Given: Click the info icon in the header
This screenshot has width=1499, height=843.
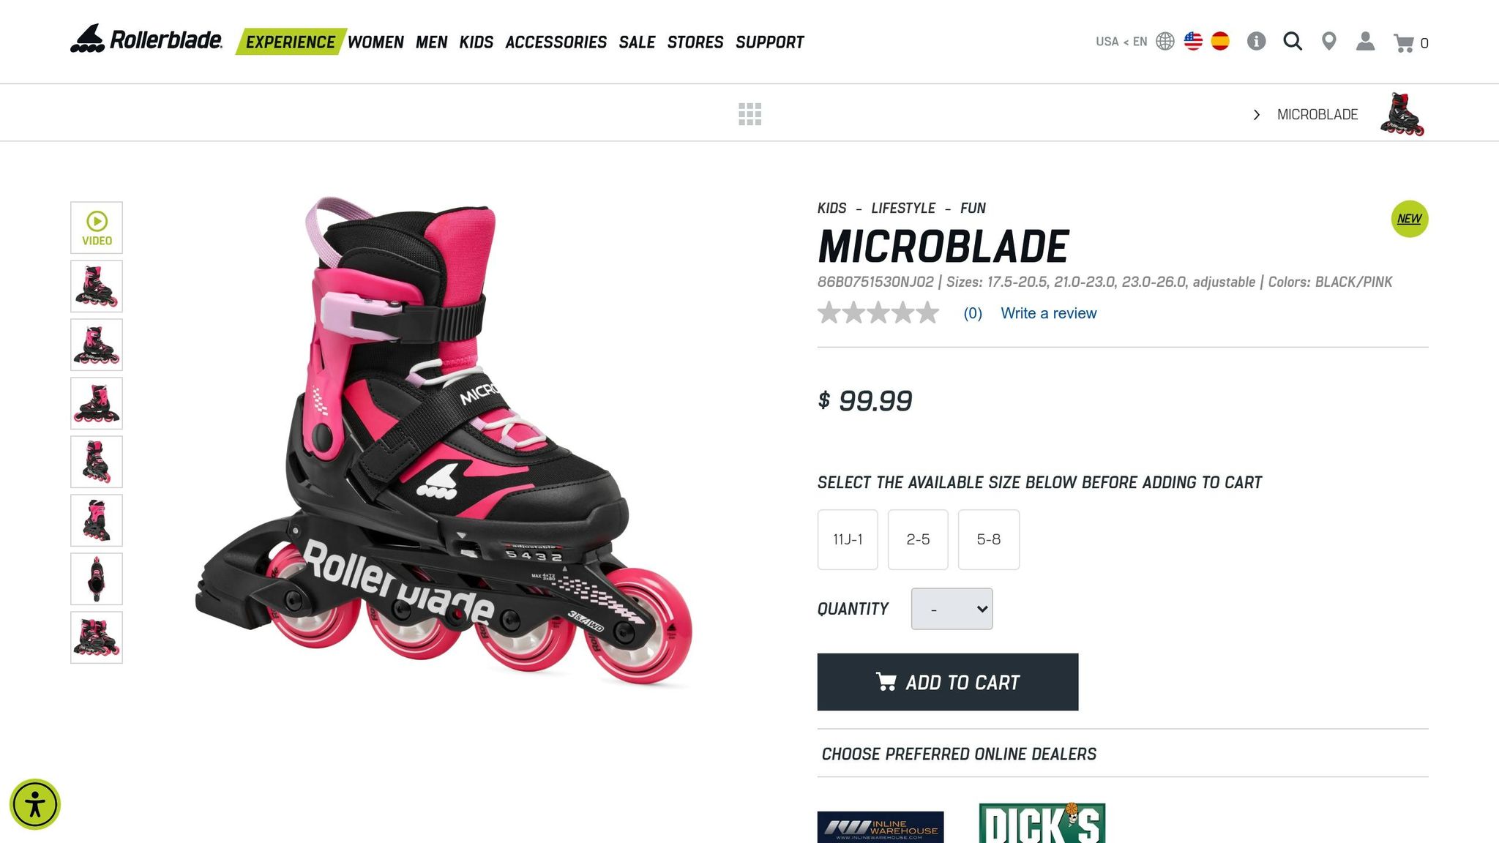Looking at the screenshot, I should click(x=1257, y=42).
